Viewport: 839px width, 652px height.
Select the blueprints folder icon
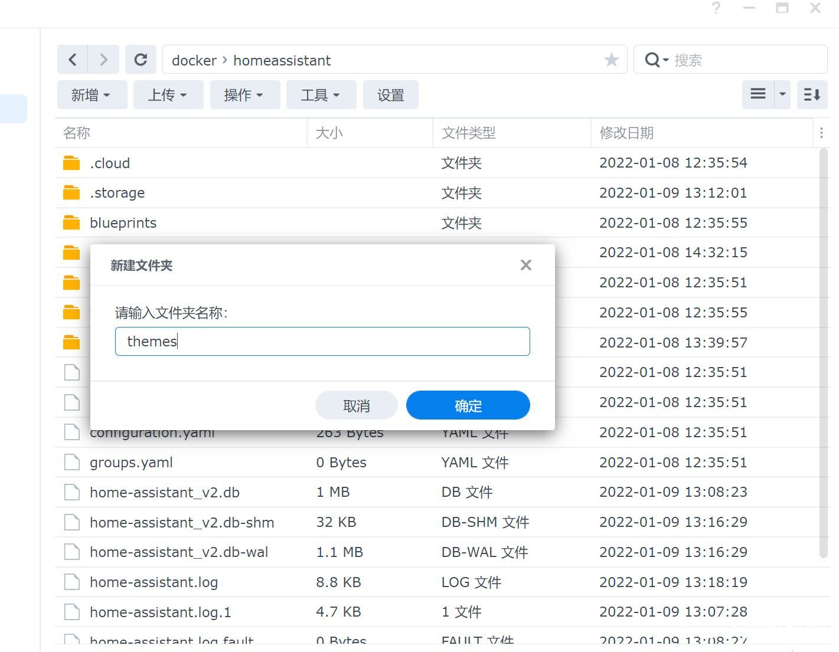point(71,222)
